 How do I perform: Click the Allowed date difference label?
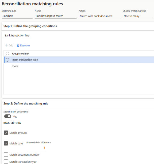(39, 143)
